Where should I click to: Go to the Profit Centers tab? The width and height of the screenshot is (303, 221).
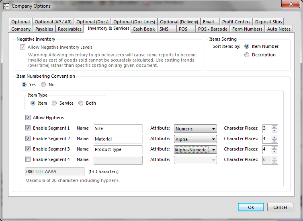click(236, 22)
